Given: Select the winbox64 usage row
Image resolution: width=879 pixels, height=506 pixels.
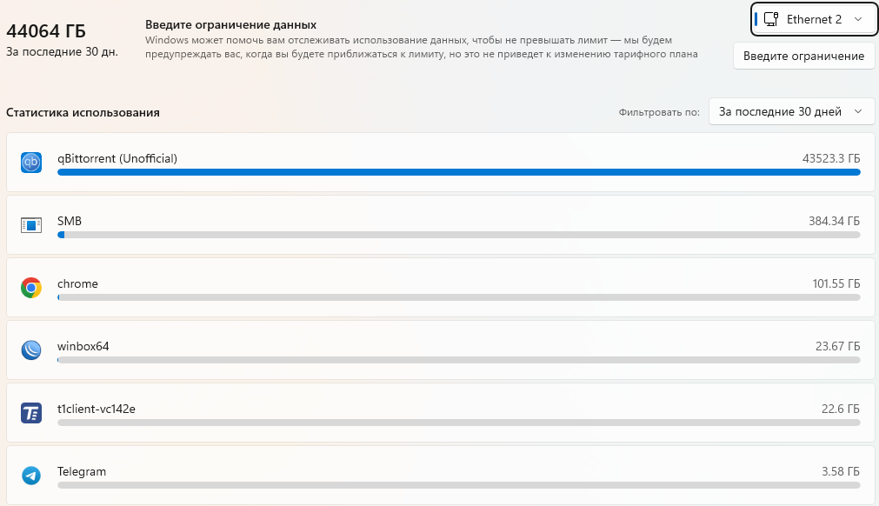Looking at the screenshot, I should click(441, 350).
